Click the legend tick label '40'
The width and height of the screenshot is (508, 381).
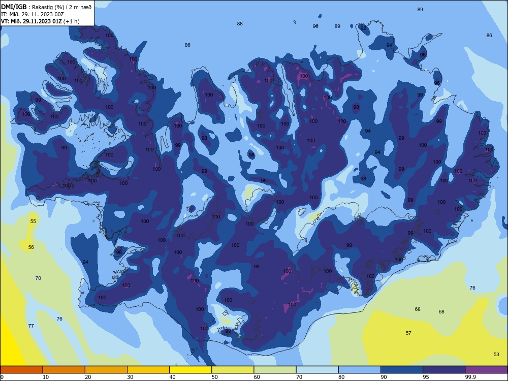[x=172, y=377]
